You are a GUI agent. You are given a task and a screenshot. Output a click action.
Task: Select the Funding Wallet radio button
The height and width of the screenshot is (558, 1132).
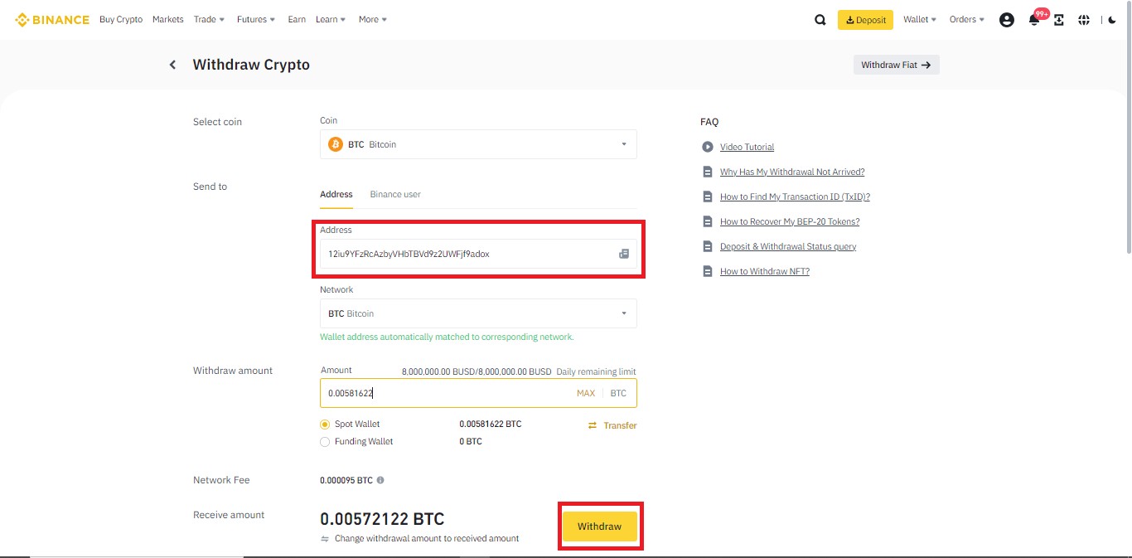[x=325, y=442]
